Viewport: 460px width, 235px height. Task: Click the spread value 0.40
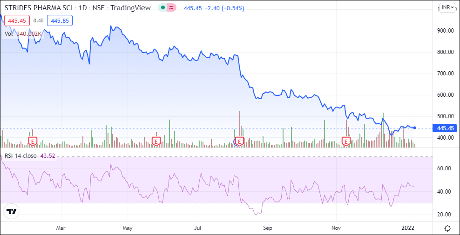pos(39,20)
